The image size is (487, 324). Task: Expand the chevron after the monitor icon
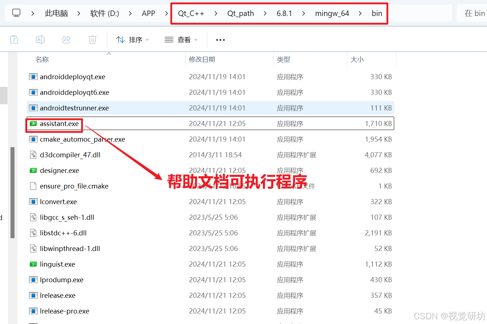tap(33, 13)
